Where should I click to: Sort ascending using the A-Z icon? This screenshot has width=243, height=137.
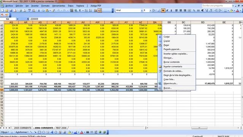(86, 10)
